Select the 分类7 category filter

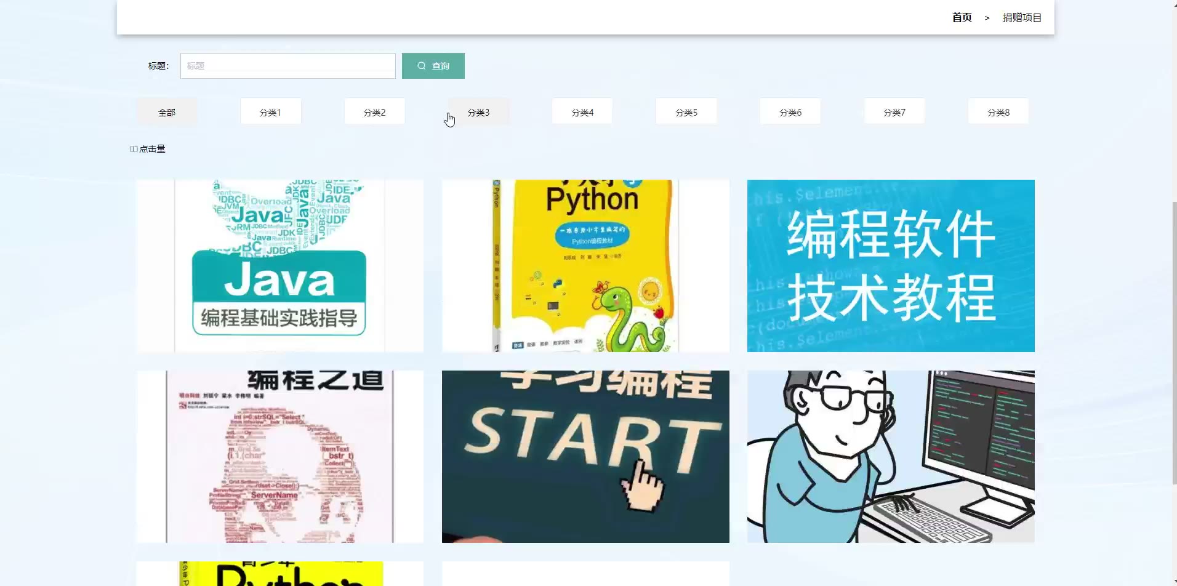(x=894, y=112)
